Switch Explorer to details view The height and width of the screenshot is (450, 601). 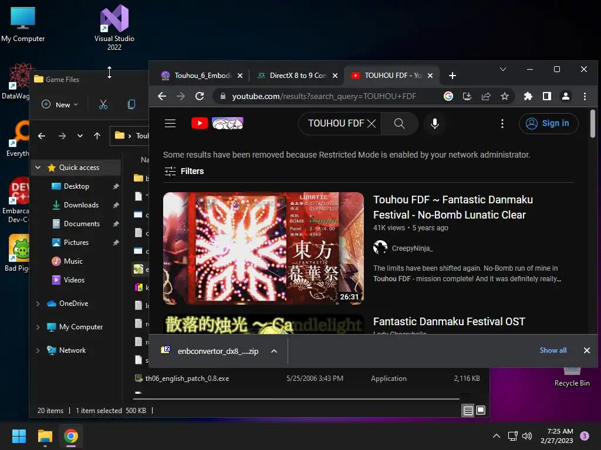pyautogui.click(x=468, y=411)
